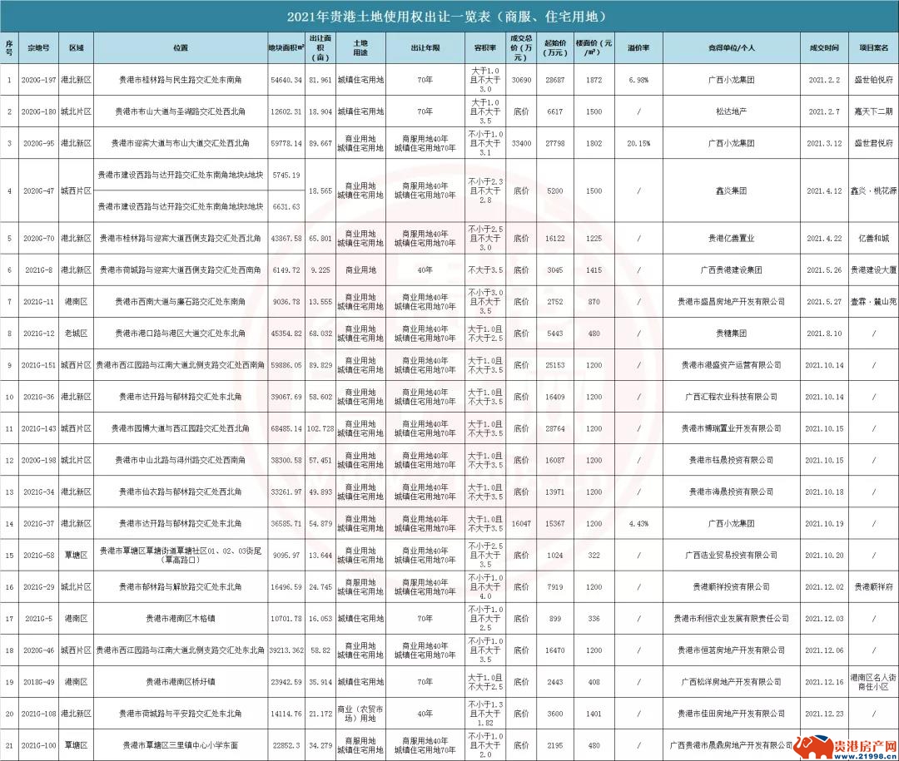Click deal date '2021.2.2'
Screen dimensions: 899x761
pos(824,80)
